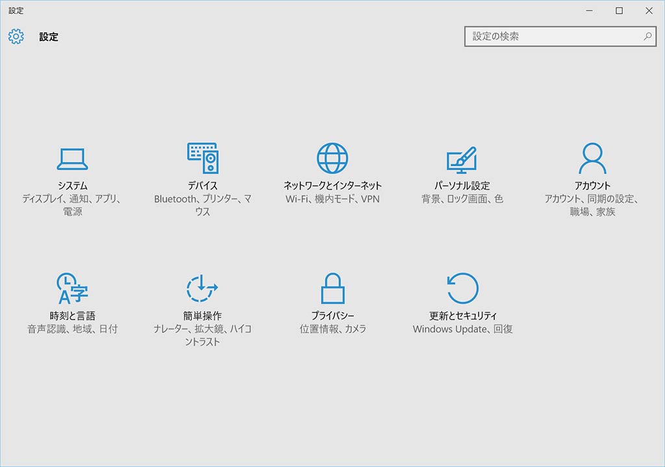Viewport: 665px width, 467px height.
Task: Select the 更新とセキュリティ title label
Action: (x=462, y=316)
